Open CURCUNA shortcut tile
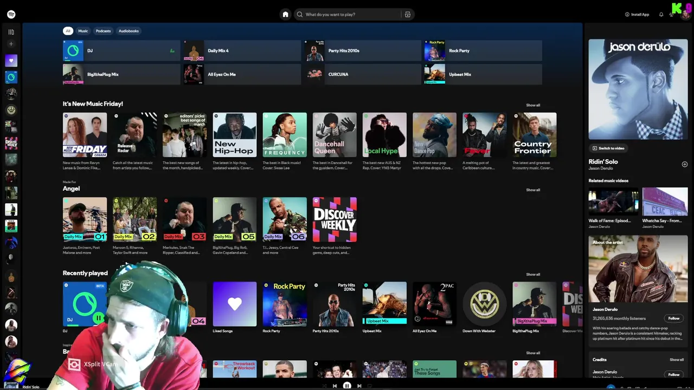Viewport: 694px width, 390px height. [x=363, y=74]
